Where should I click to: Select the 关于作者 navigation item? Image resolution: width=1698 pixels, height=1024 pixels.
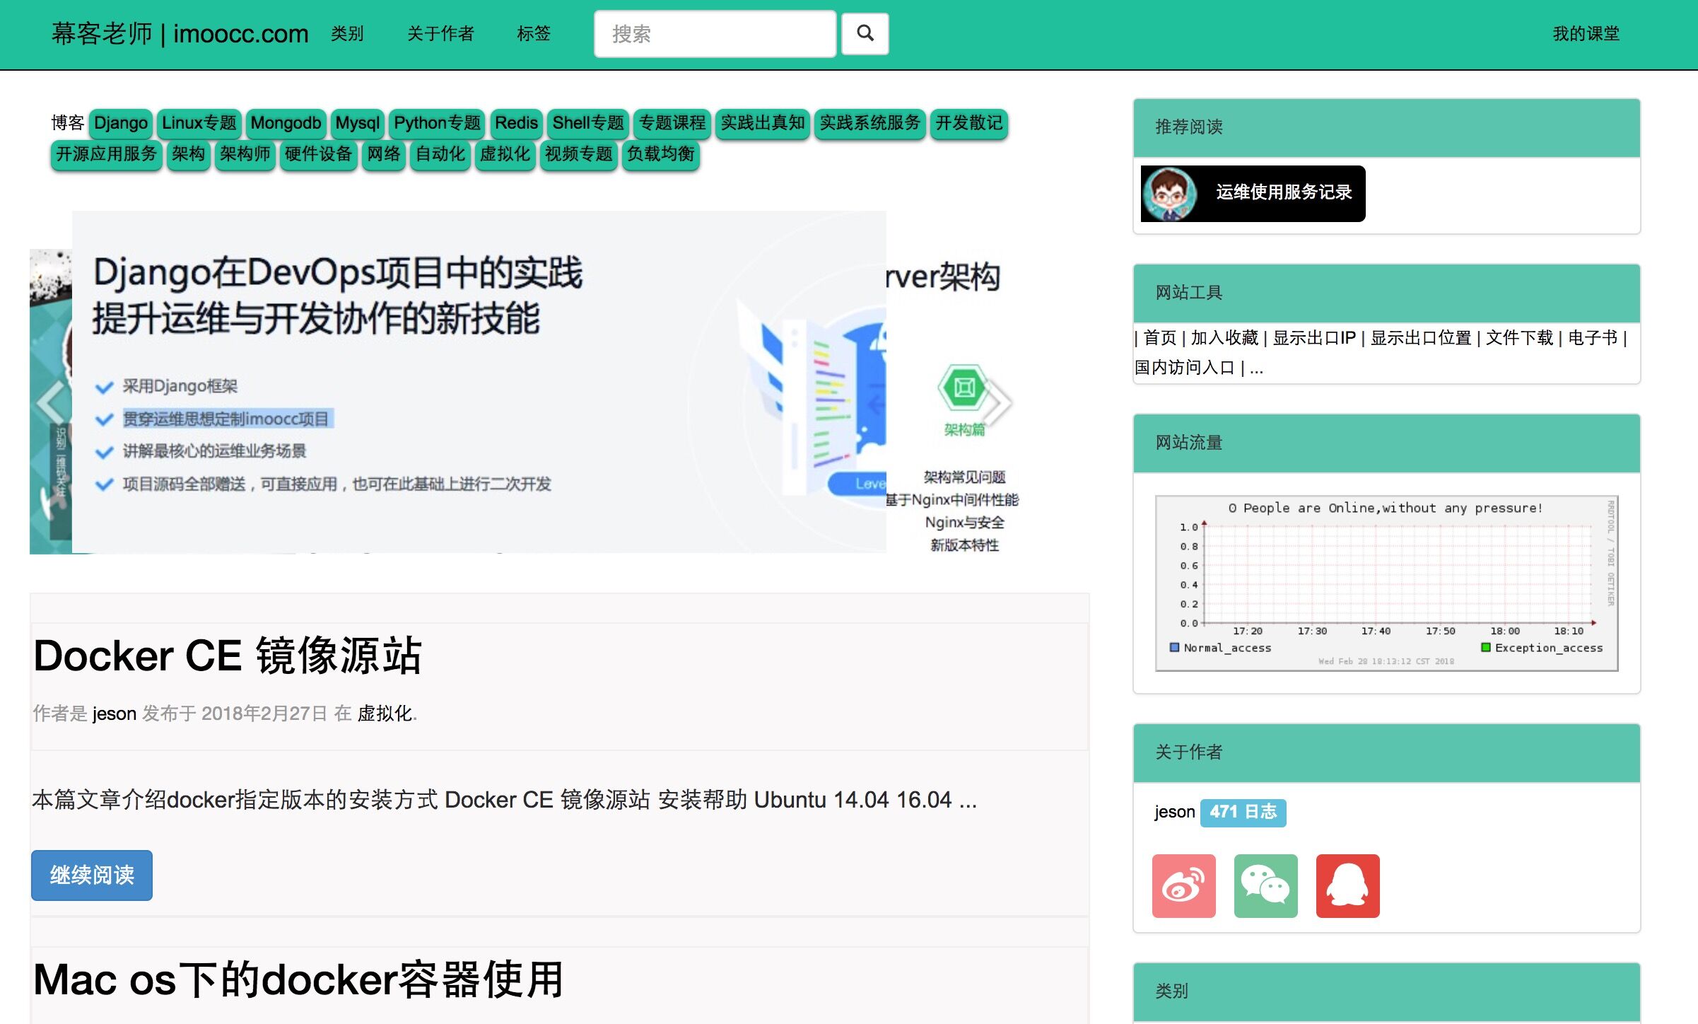click(x=440, y=34)
